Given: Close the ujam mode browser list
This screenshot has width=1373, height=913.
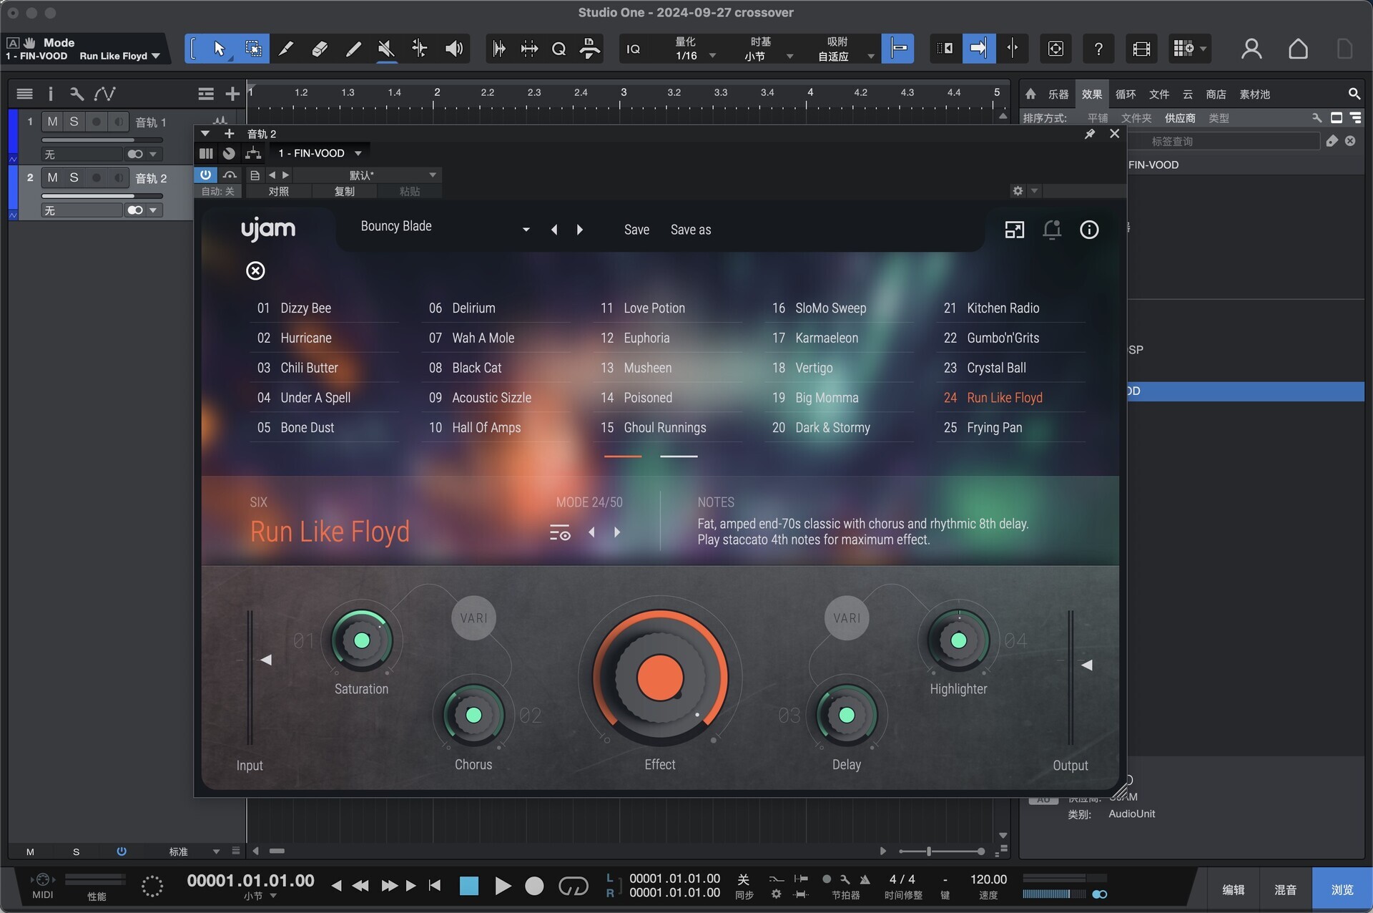Looking at the screenshot, I should coord(255,270).
